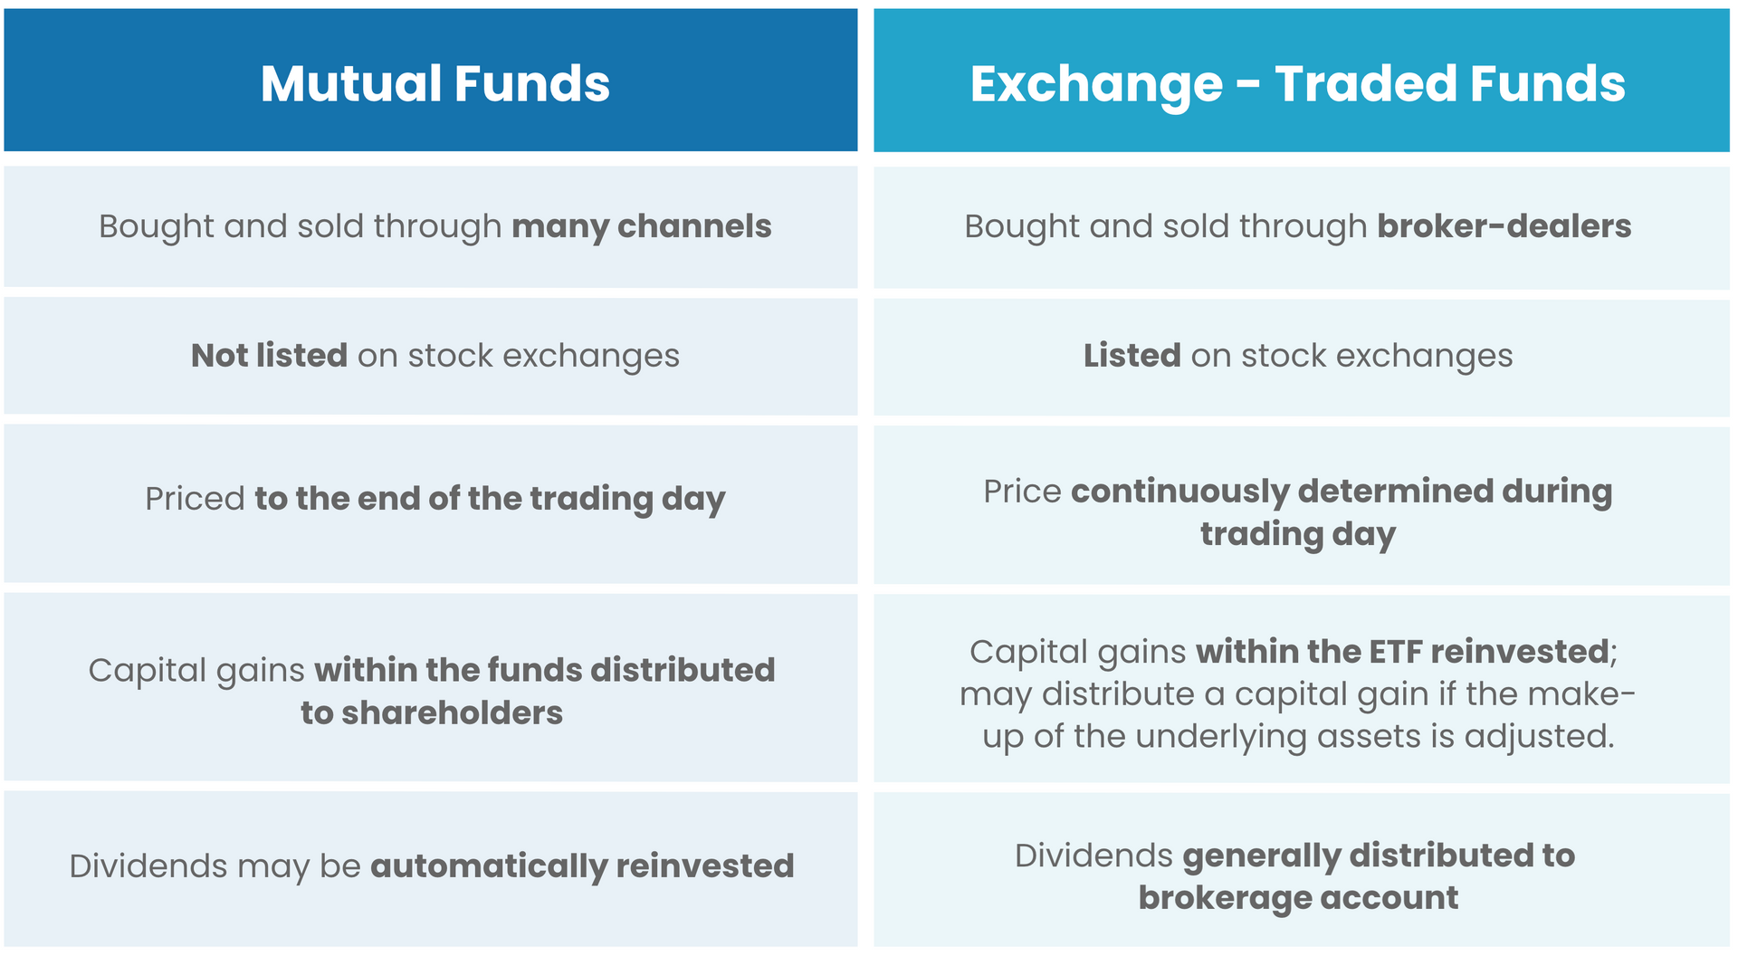Click the bold text 'many channels'
Screen dimensions: 1738x956
tap(642, 227)
